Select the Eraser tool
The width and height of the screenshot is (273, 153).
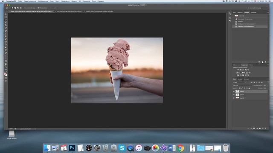click(6, 42)
